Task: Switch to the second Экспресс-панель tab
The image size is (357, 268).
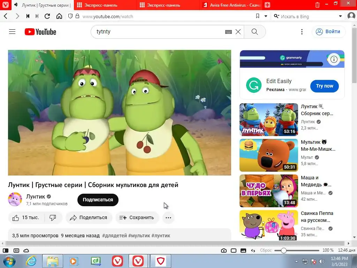Action: coord(168,5)
